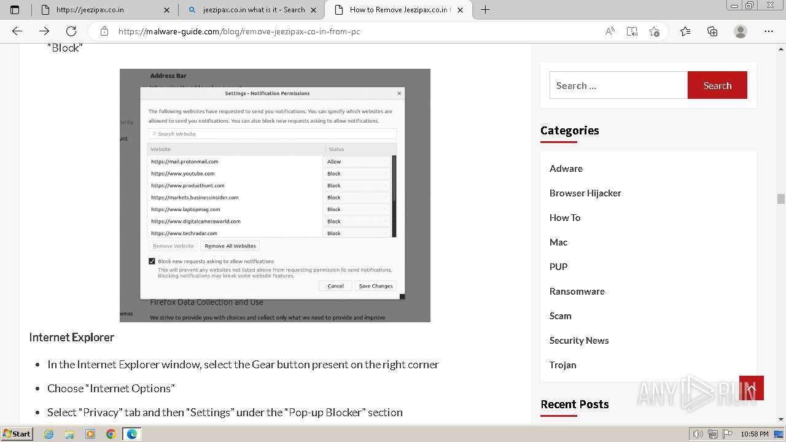Click the page vertical scrollbar thumb
Screen dimensions: 786x442
pos(781,199)
